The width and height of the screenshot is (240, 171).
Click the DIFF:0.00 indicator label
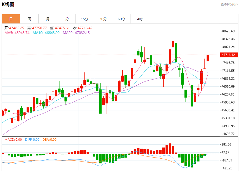tap(32, 140)
